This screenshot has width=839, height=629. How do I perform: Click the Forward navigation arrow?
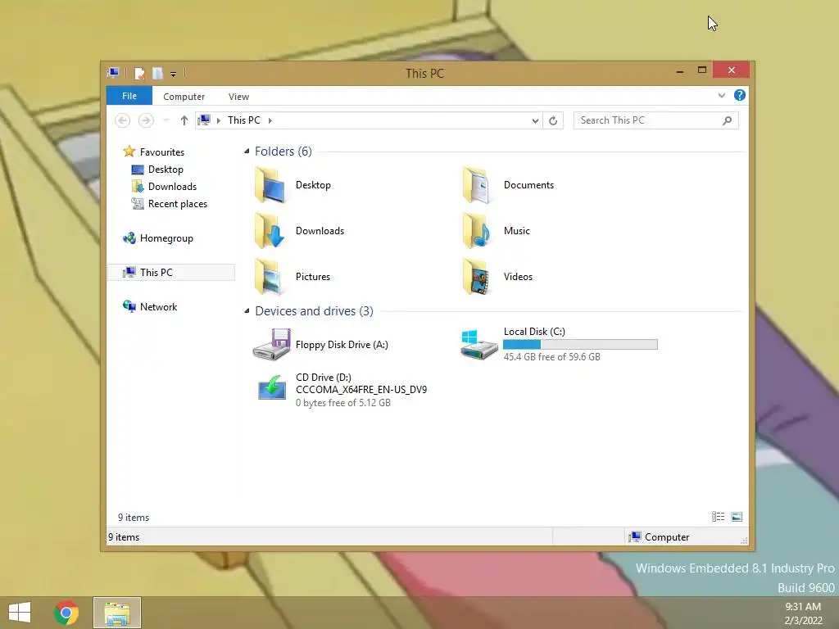146,120
